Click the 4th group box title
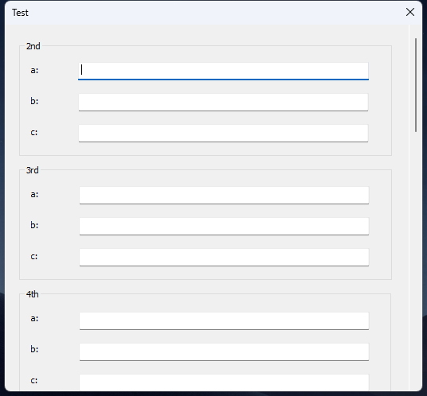 pyautogui.click(x=32, y=294)
